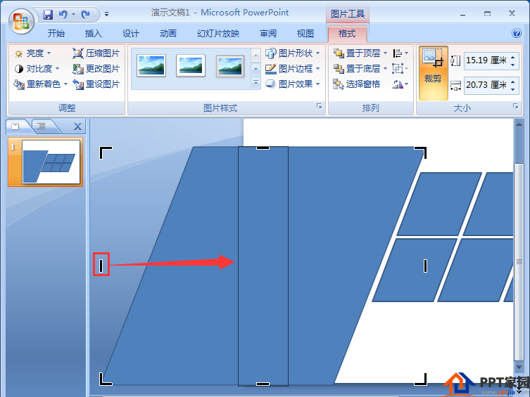The width and height of the screenshot is (530, 397).
Task: Open the 亮度 brightness dropdown
Action: 32,53
